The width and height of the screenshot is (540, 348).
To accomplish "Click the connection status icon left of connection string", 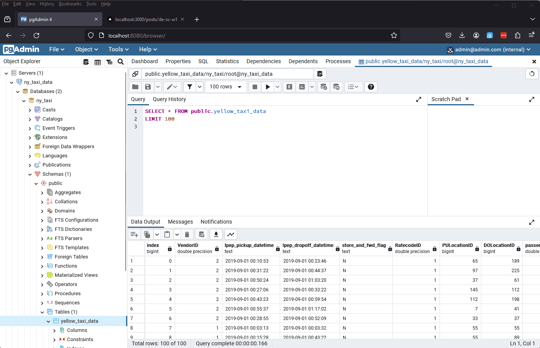I will pos(135,74).
